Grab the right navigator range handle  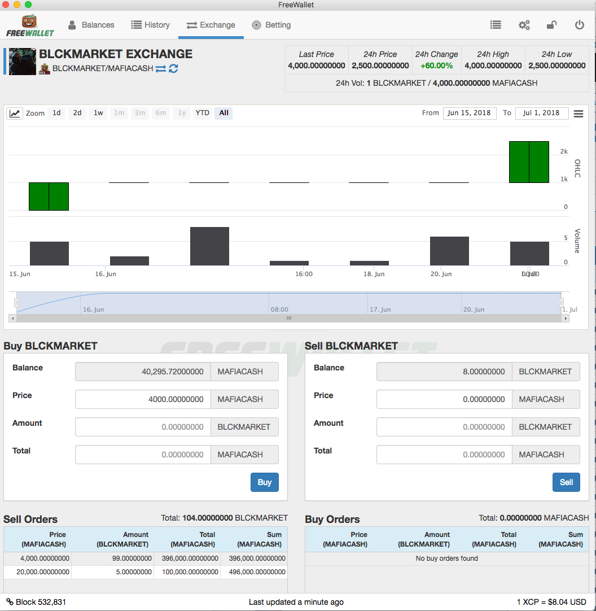(561, 303)
